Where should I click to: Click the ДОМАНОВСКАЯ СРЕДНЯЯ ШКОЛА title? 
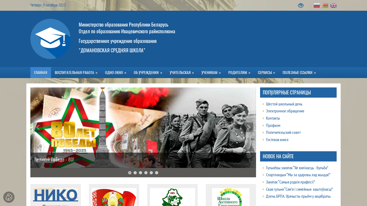[x=112, y=50]
